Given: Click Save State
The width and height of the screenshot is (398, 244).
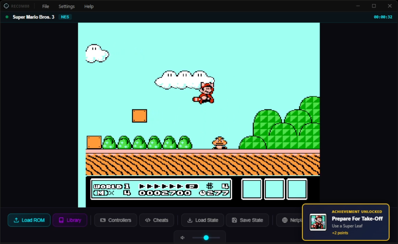Looking at the screenshot, I should pos(247,220).
